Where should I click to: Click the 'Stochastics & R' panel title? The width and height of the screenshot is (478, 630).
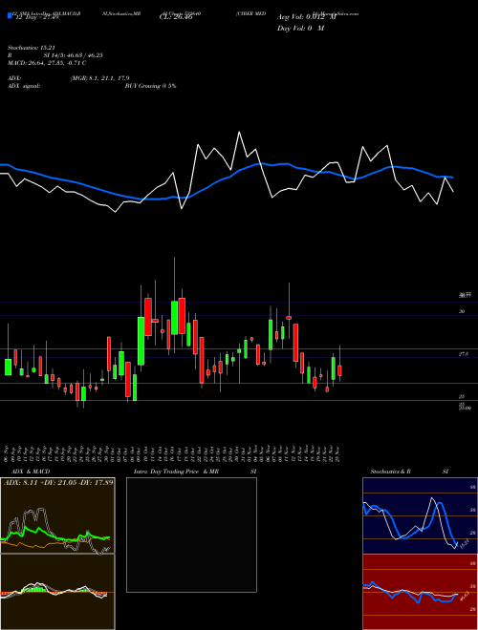click(391, 472)
